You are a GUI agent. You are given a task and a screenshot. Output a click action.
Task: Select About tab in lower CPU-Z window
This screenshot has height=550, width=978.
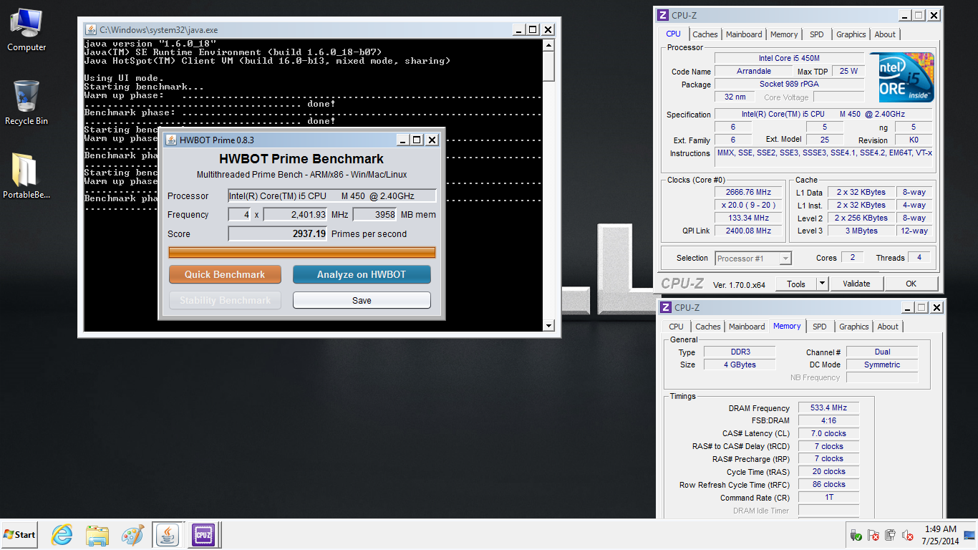888,327
